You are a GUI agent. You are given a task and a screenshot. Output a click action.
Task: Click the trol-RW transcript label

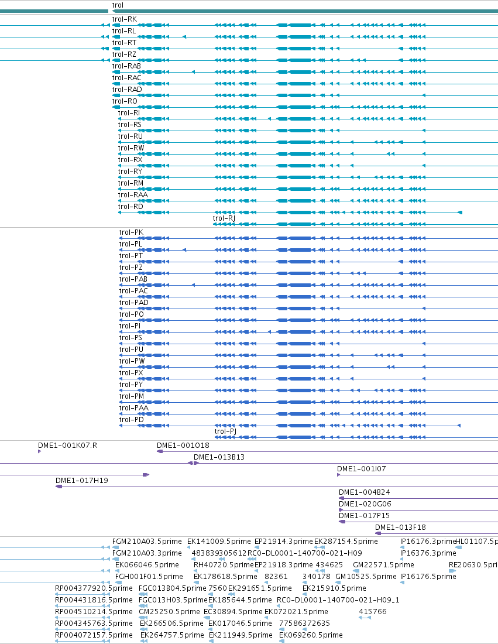pyautogui.click(x=131, y=148)
